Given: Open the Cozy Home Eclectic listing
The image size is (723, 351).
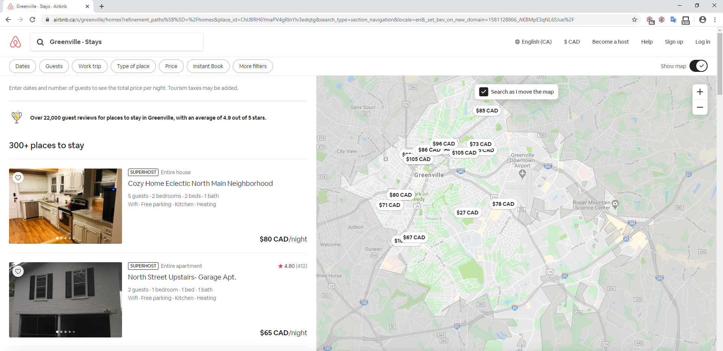Looking at the screenshot, I should [201, 183].
